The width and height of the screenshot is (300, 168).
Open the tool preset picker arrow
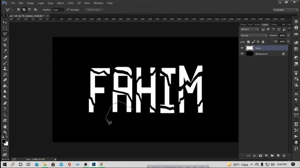point(12,10)
